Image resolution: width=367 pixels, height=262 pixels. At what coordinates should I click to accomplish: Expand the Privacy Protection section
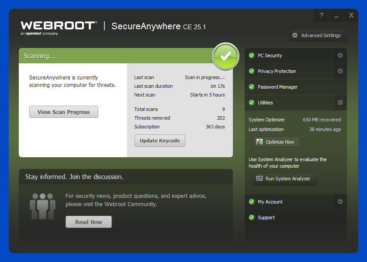[289, 71]
